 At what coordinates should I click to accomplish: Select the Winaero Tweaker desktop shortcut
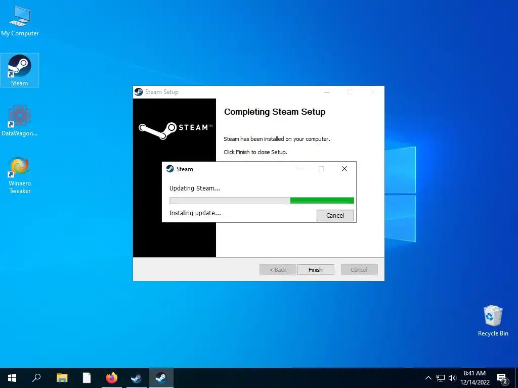click(x=20, y=175)
